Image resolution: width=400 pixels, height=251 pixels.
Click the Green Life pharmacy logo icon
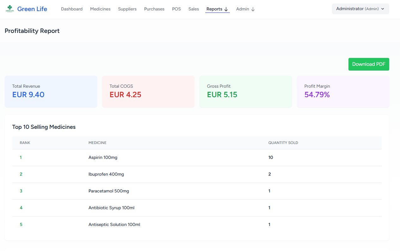pos(10,9)
